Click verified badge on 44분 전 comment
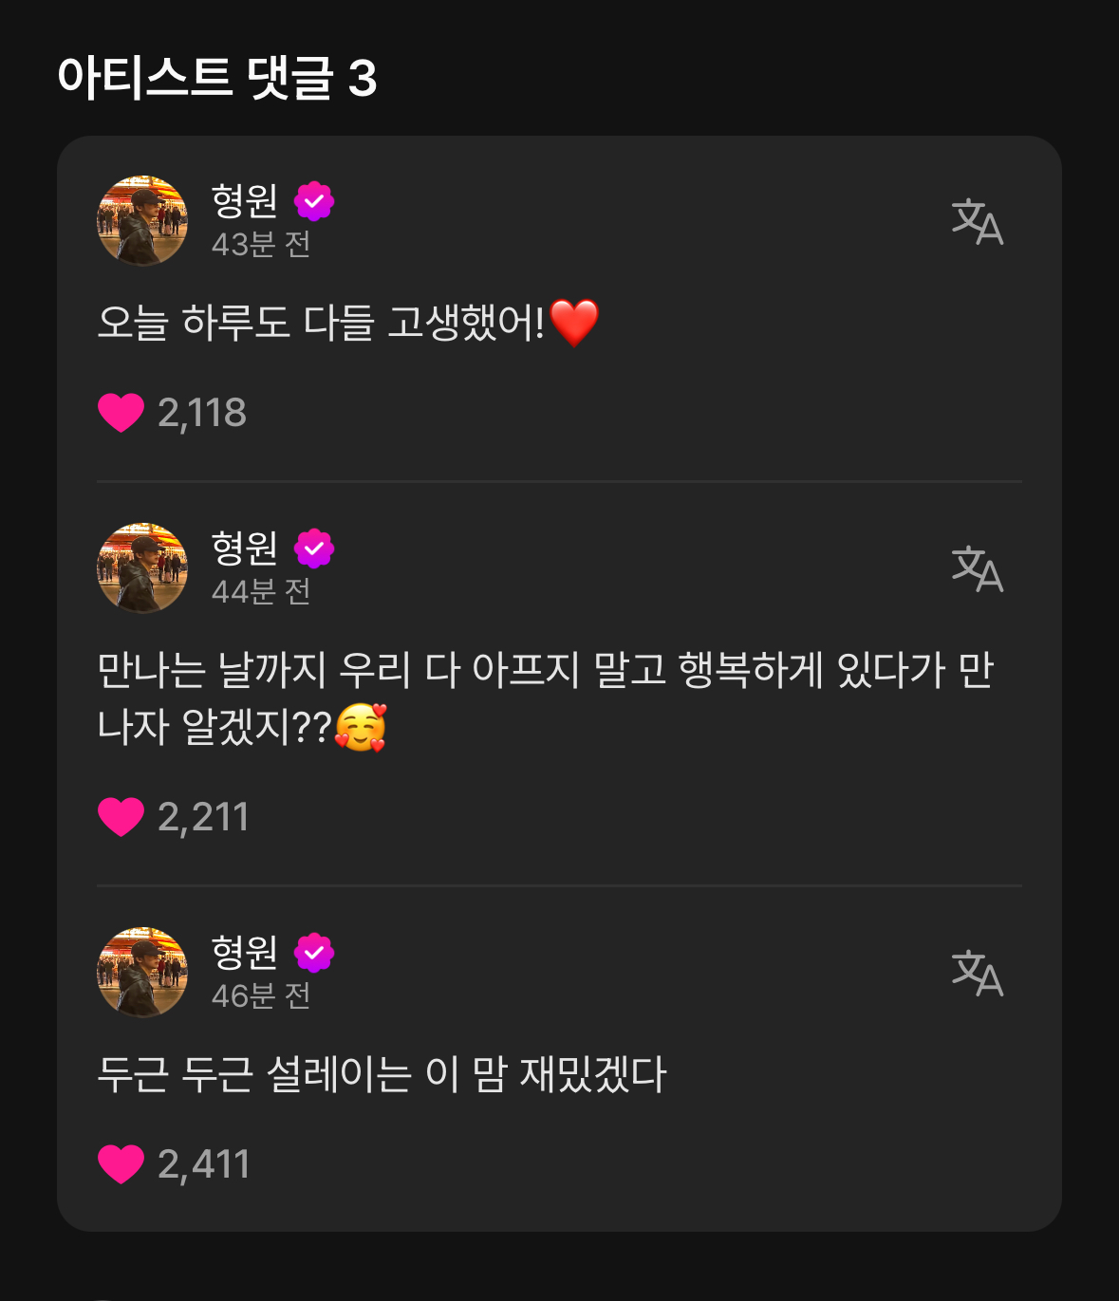This screenshot has width=1119, height=1301. [x=313, y=548]
